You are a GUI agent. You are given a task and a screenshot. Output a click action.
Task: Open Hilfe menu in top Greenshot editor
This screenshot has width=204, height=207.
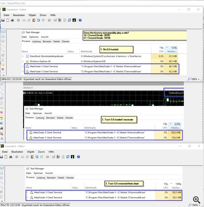click(53, 15)
